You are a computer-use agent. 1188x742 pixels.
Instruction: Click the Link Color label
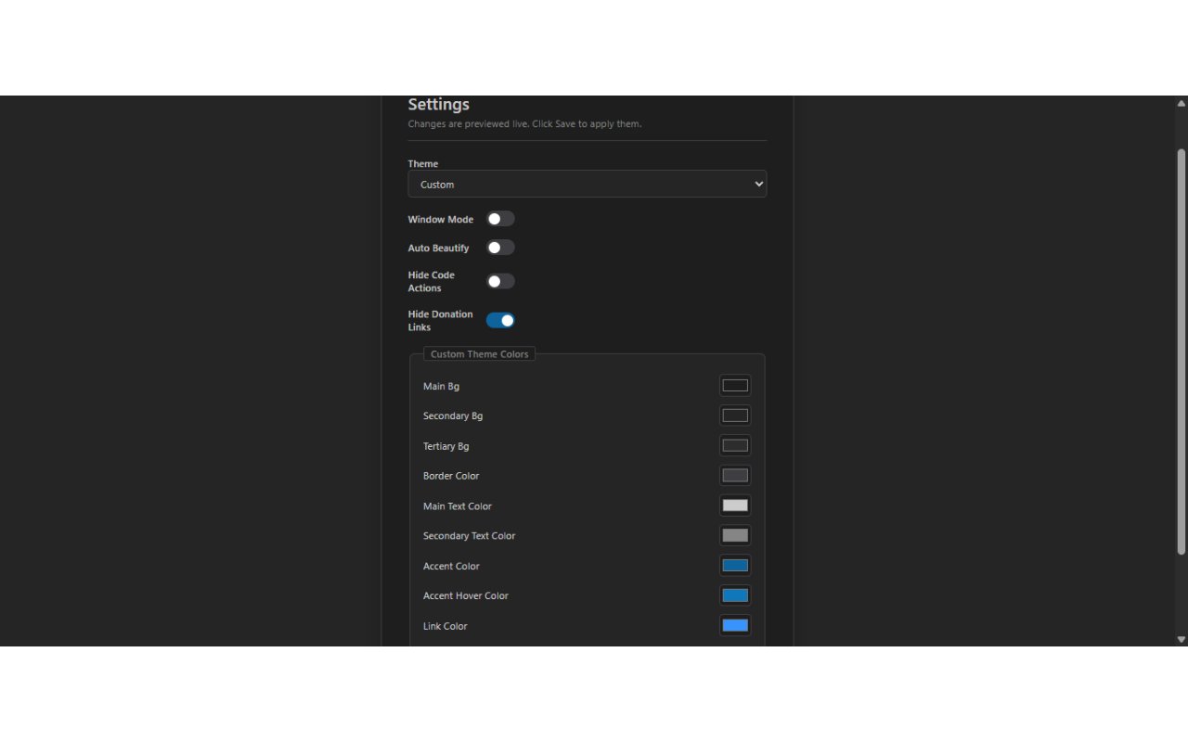pyautogui.click(x=445, y=626)
